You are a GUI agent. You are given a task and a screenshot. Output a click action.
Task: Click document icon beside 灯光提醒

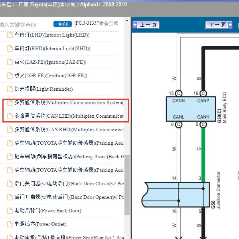click(x=10, y=89)
